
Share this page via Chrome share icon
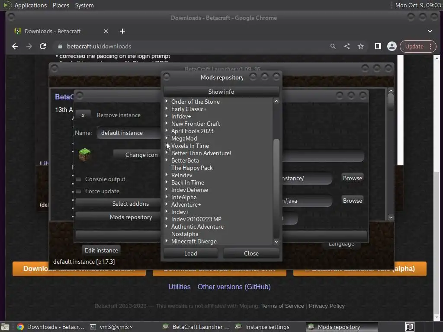[347, 46]
